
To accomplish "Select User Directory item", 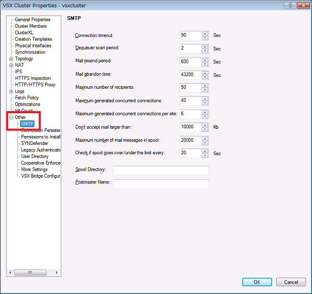I will pos(35,156).
